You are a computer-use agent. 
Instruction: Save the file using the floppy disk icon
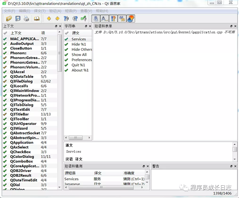coord(17,18)
